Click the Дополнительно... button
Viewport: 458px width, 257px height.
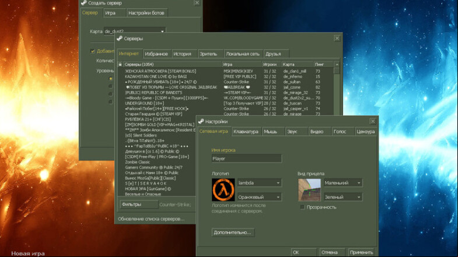(233, 233)
